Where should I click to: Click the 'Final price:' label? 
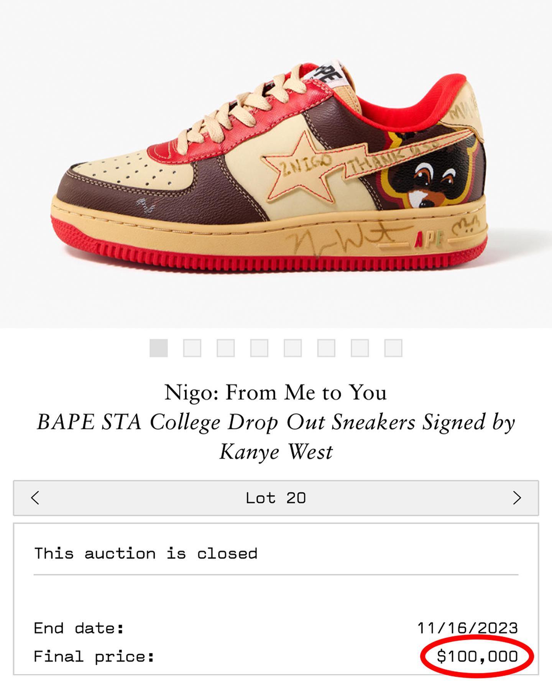(94, 657)
